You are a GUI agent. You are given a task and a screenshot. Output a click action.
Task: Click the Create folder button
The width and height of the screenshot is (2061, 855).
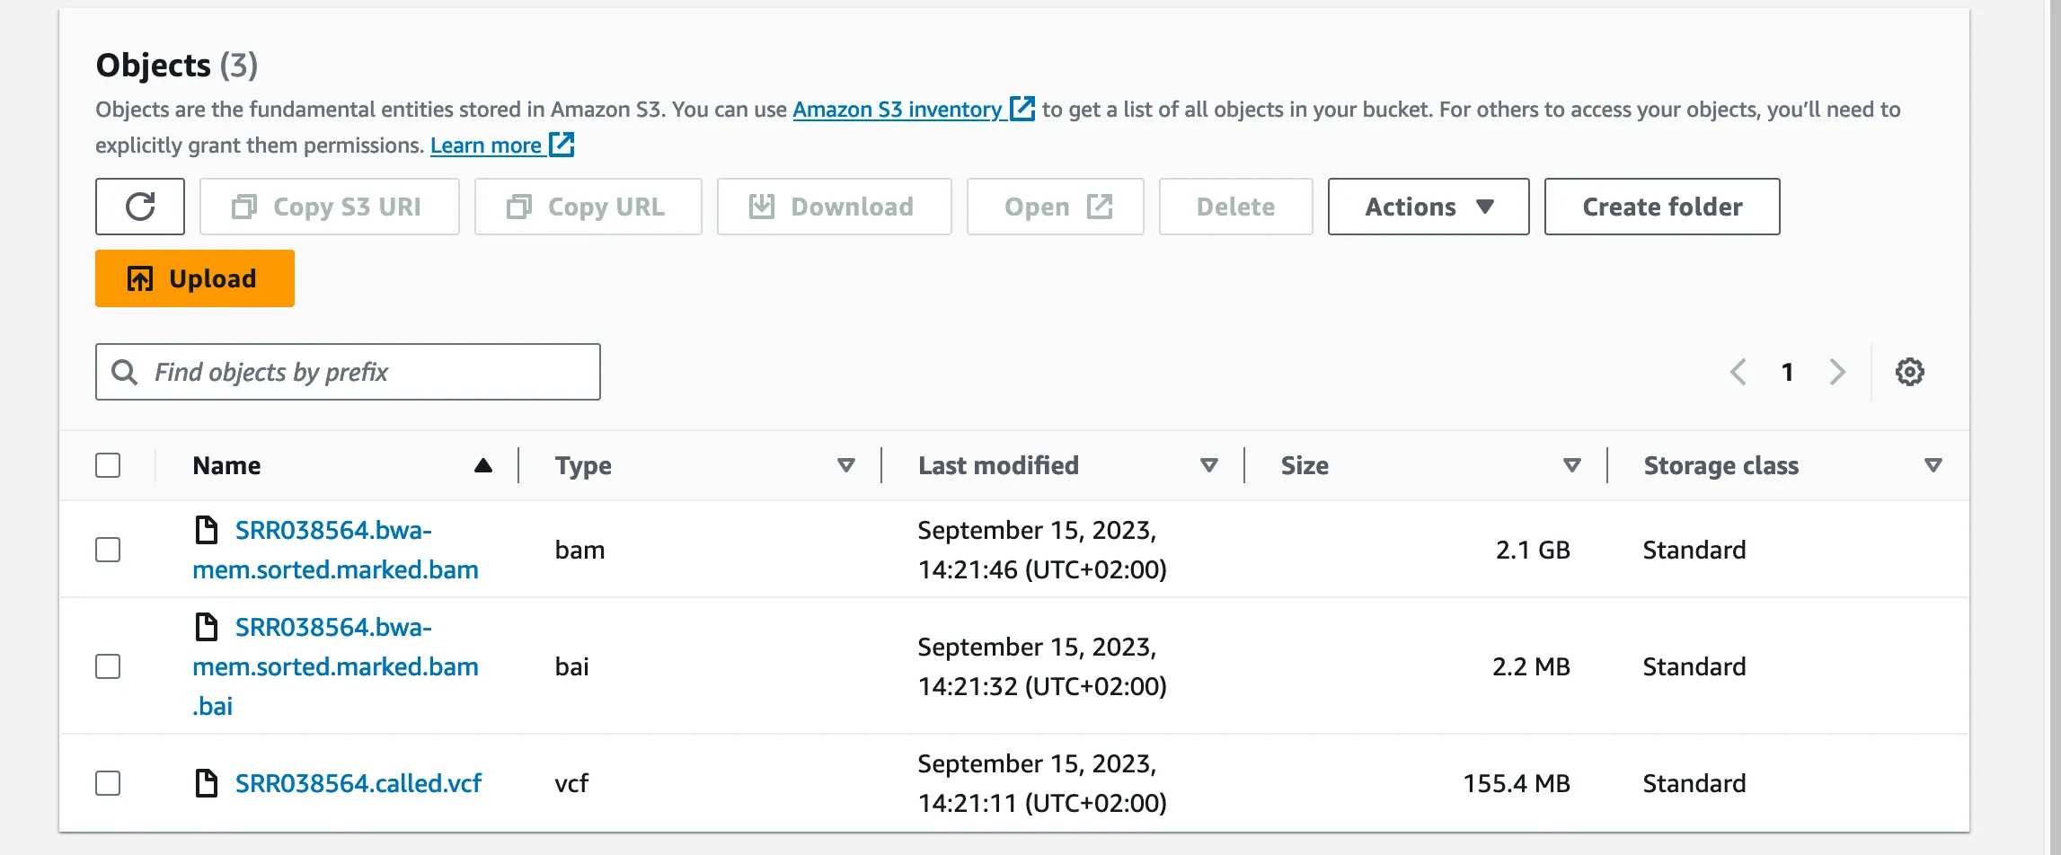pyautogui.click(x=1662, y=207)
